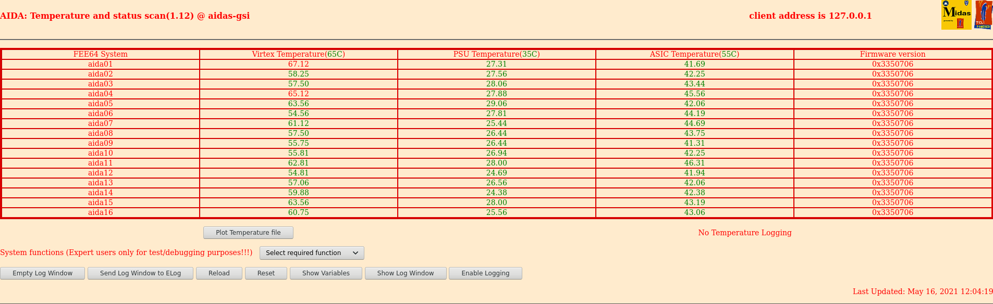Click the aida16 row label
This screenshot has width=993, height=304.
pos(101,212)
